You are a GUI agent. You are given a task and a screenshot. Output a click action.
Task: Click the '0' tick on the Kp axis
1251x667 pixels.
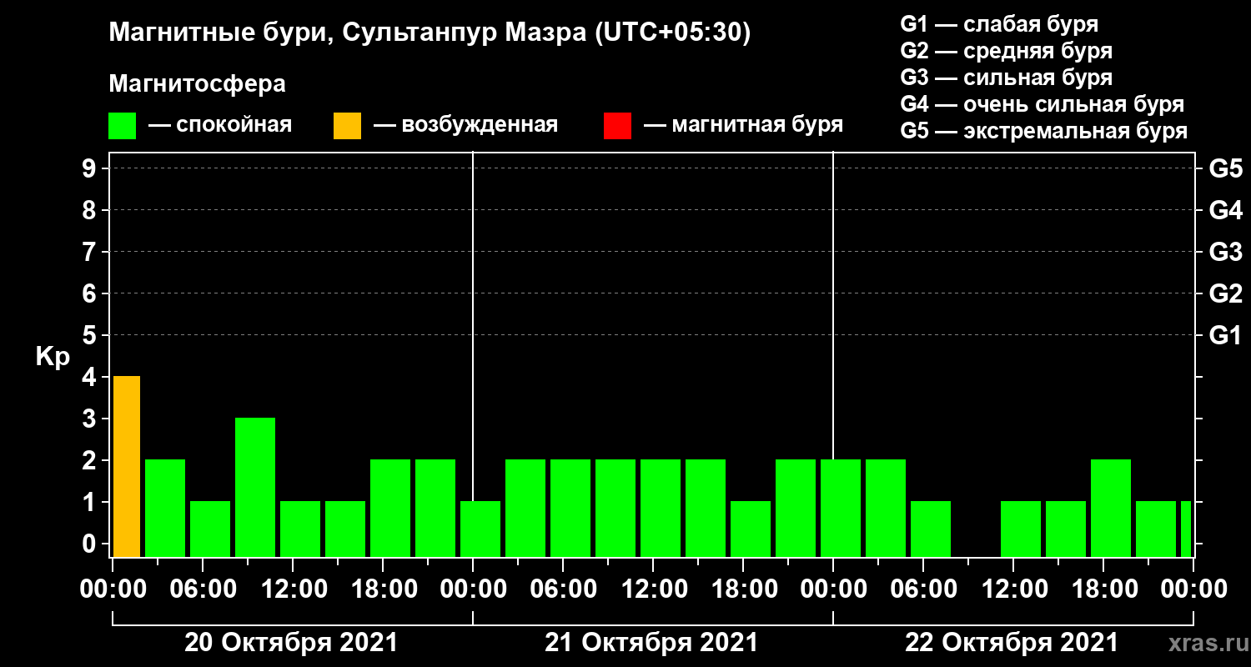(x=91, y=544)
